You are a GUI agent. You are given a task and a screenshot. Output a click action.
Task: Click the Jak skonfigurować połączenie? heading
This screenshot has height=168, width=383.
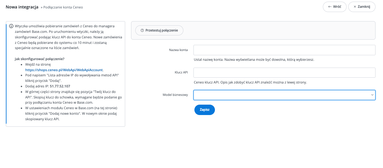[x=39, y=59]
